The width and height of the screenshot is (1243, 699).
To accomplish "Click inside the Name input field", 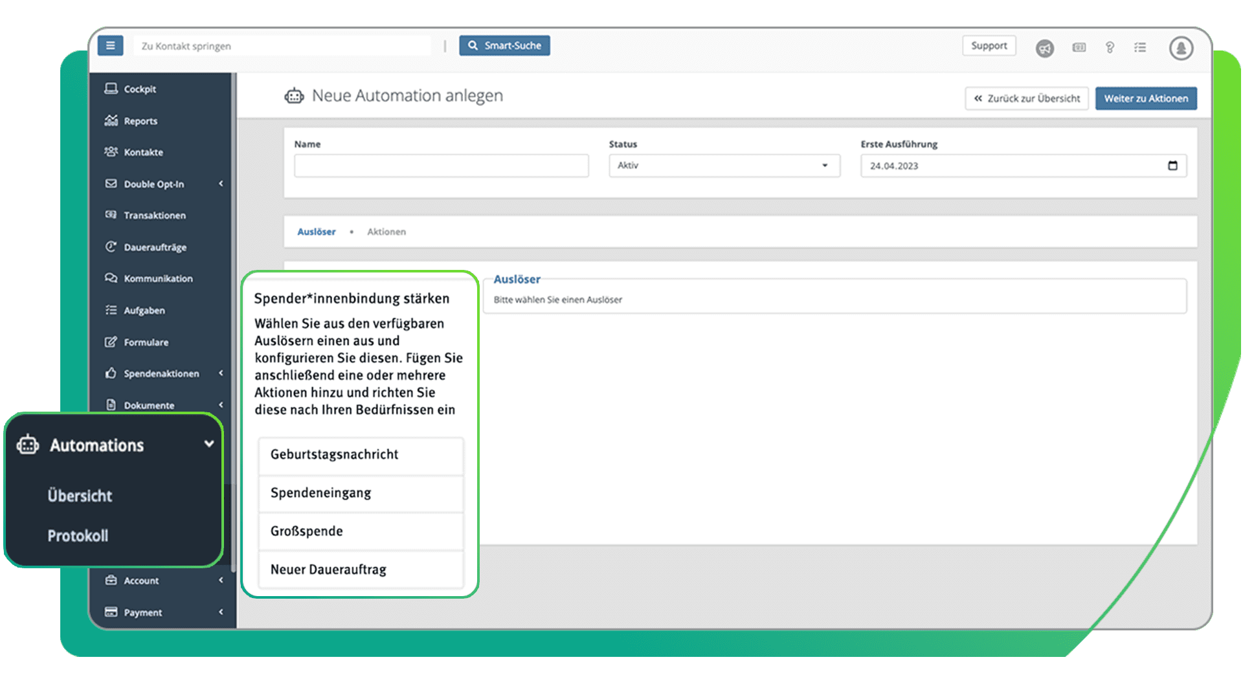I will [x=440, y=166].
